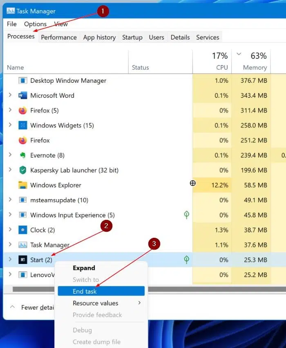Click the Windows Explorer folder icon
The height and width of the screenshot is (348, 286).
tap(22, 185)
